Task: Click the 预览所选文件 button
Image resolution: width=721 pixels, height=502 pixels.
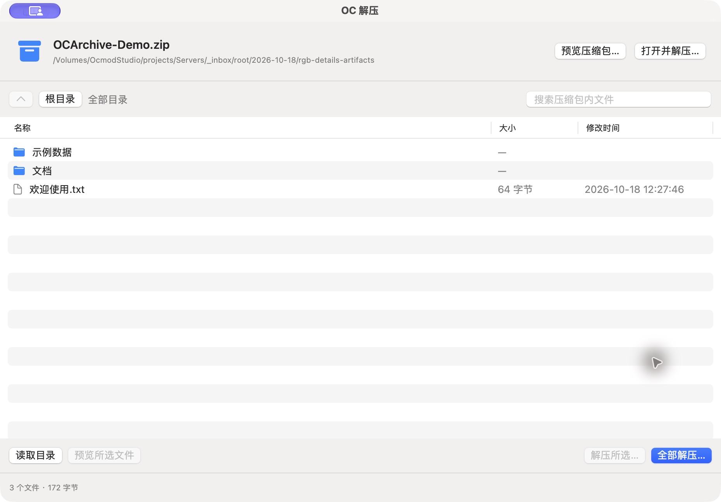Action: click(x=104, y=456)
